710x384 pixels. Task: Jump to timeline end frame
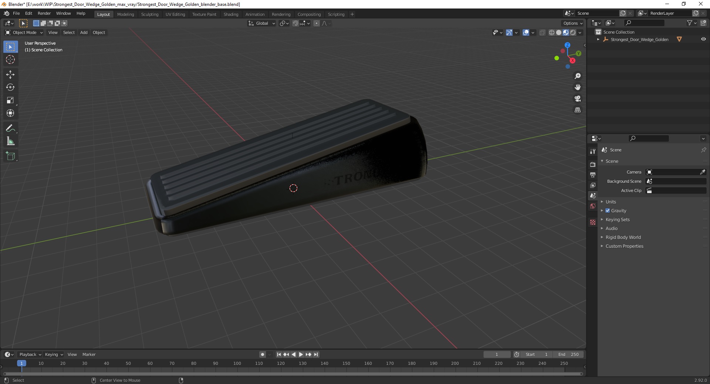tap(316, 354)
